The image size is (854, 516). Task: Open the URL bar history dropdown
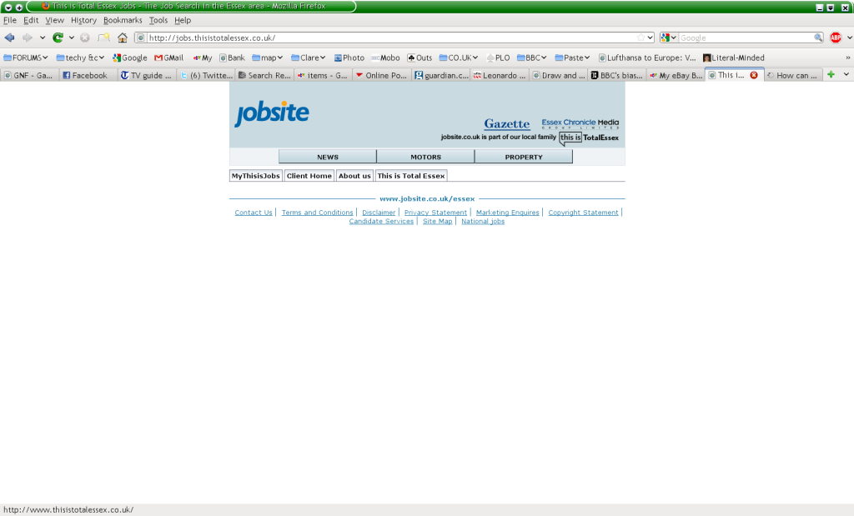click(x=650, y=38)
